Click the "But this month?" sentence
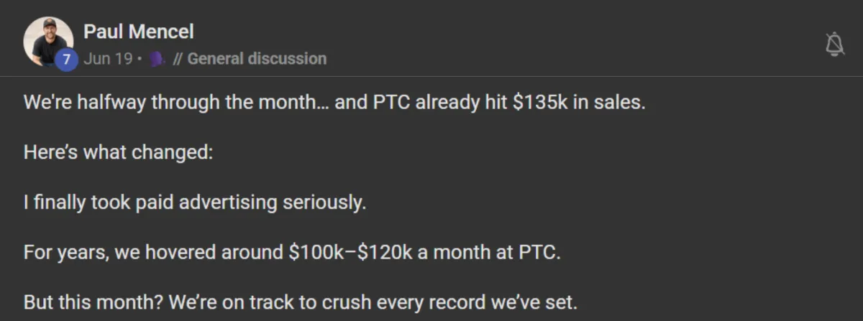This screenshot has height=321, width=863. click(x=300, y=302)
